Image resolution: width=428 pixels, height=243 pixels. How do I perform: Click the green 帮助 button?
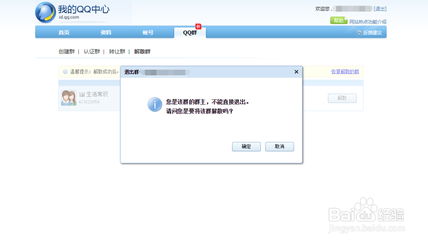click(339, 21)
